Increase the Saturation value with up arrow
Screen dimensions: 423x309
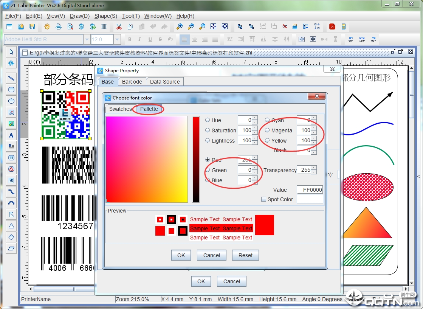tap(255, 128)
